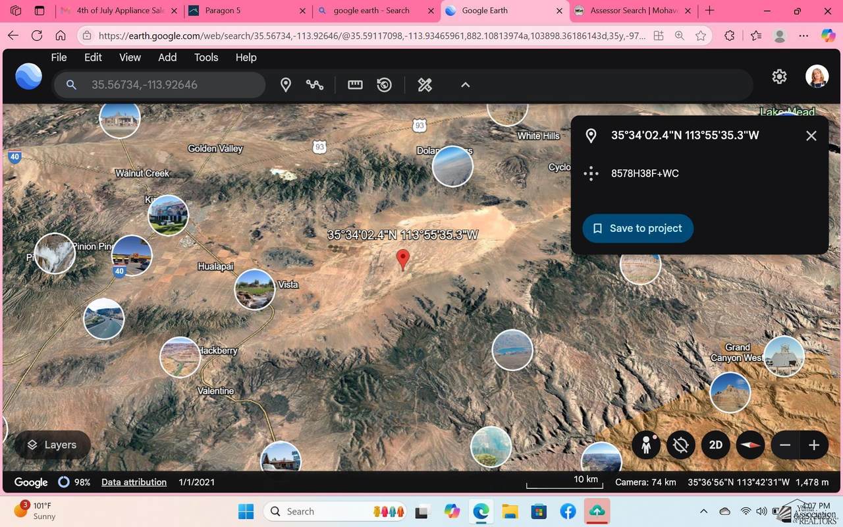Enter Street View with Pegman icon

point(646,445)
